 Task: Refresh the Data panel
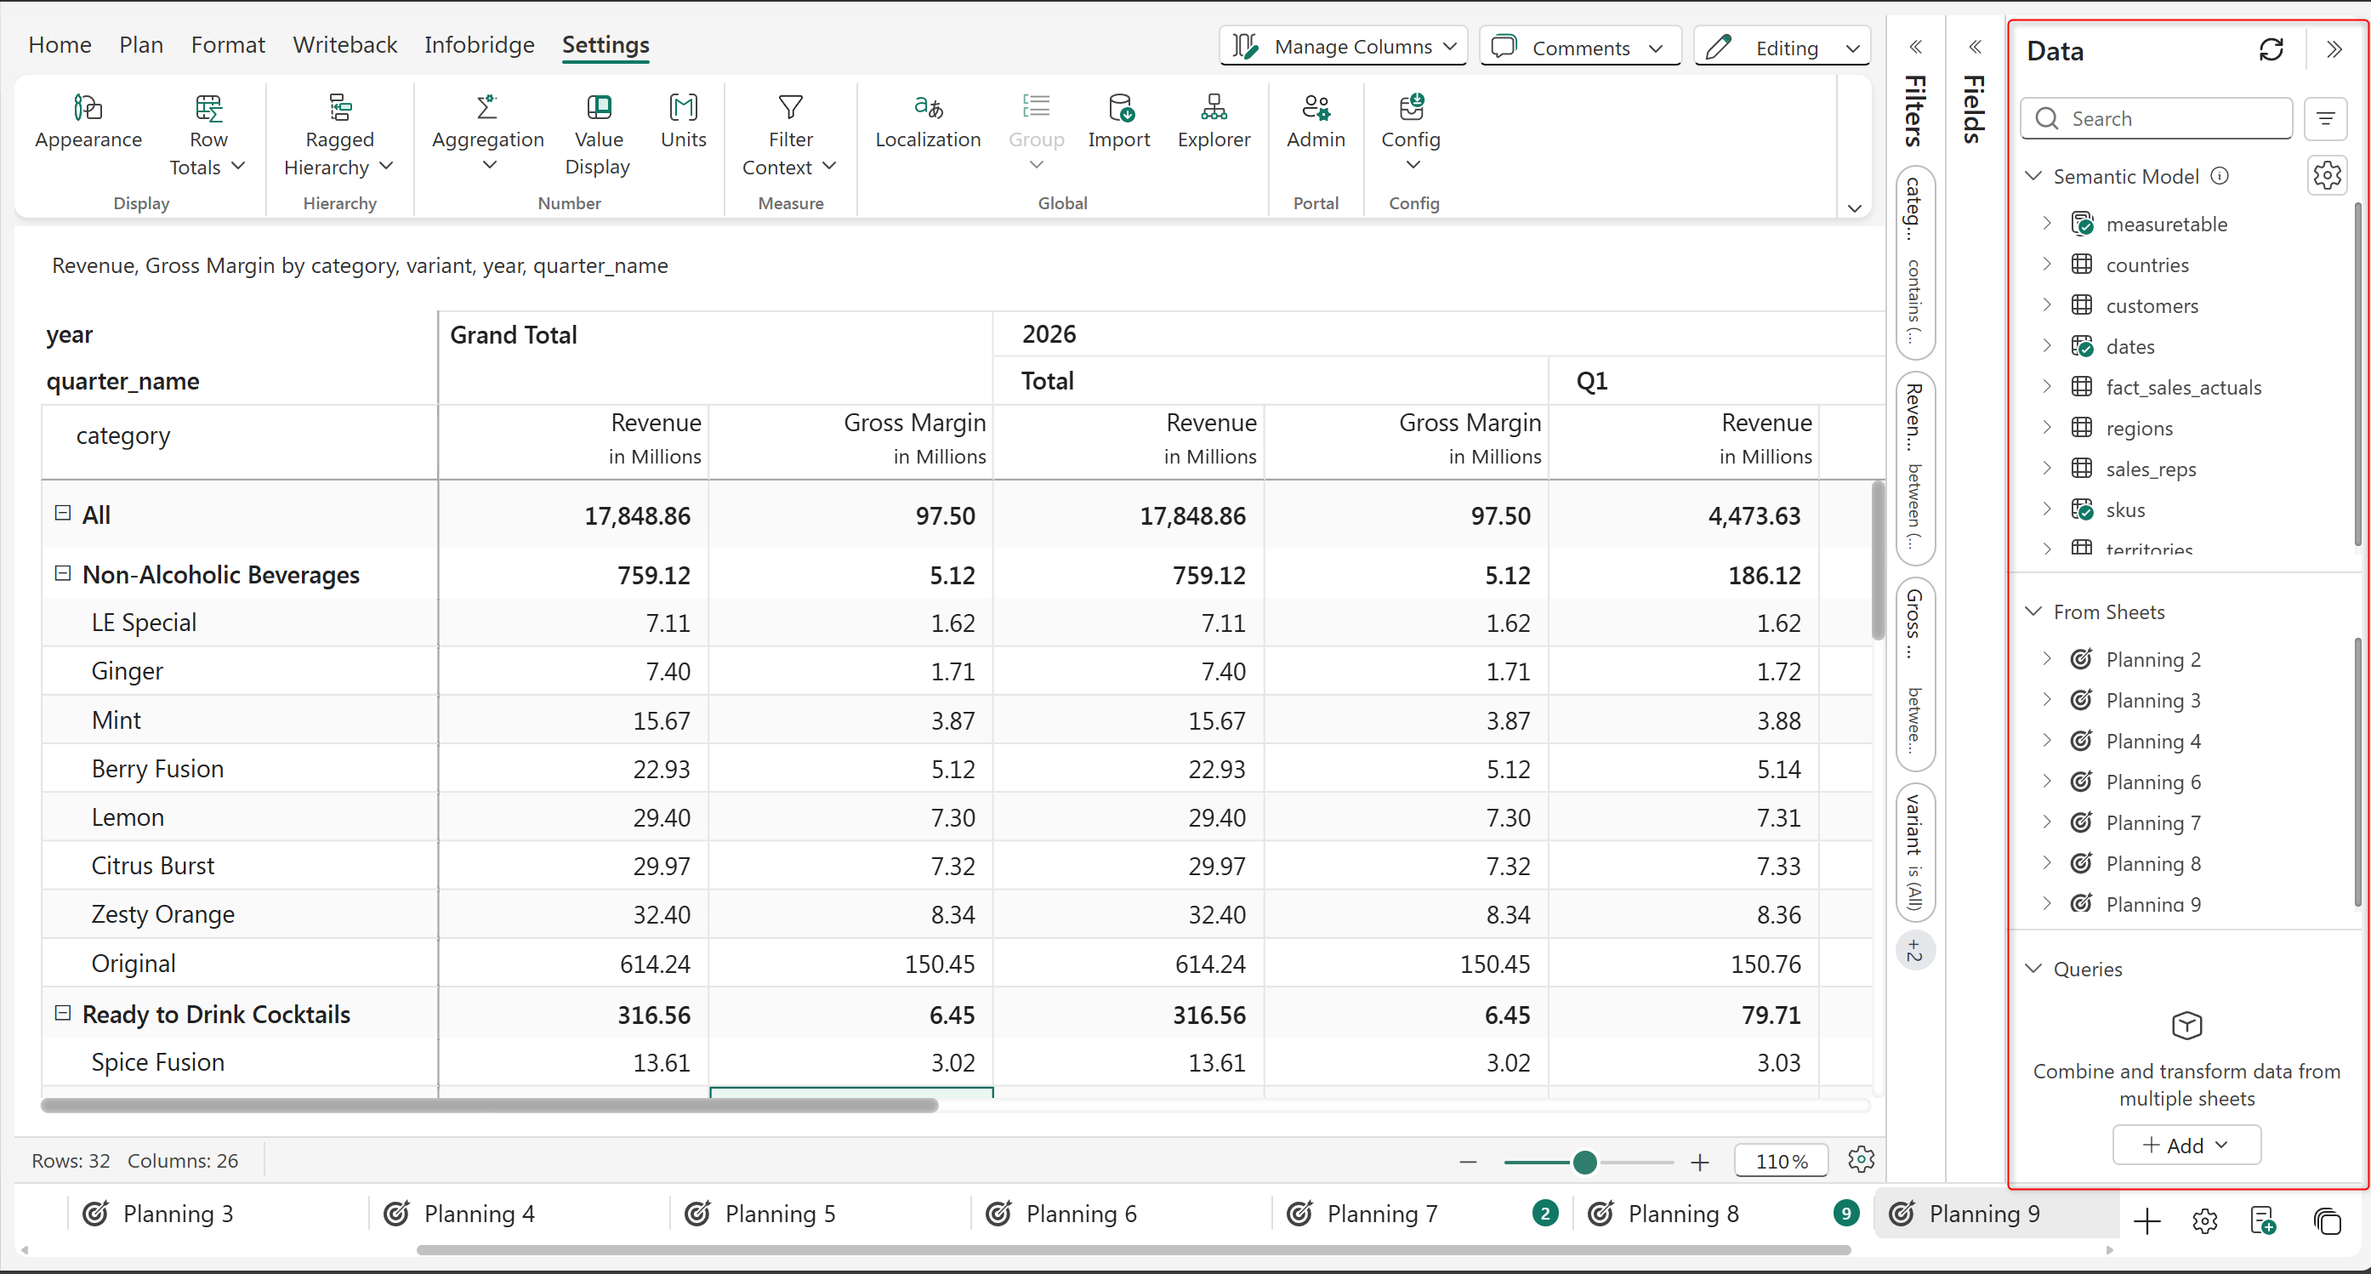[2271, 49]
